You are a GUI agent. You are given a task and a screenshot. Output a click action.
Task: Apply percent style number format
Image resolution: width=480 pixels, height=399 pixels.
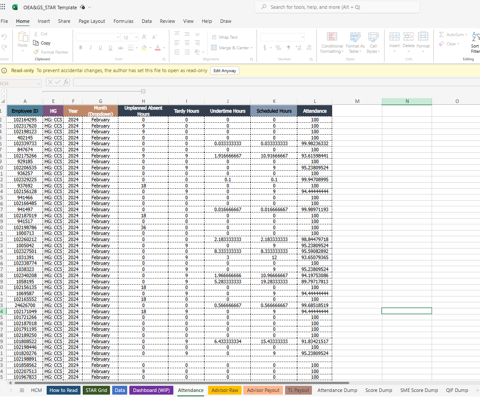point(278,48)
